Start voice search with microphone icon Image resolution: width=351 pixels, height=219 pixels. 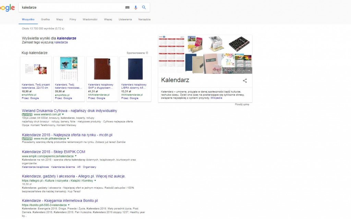[136, 8]
